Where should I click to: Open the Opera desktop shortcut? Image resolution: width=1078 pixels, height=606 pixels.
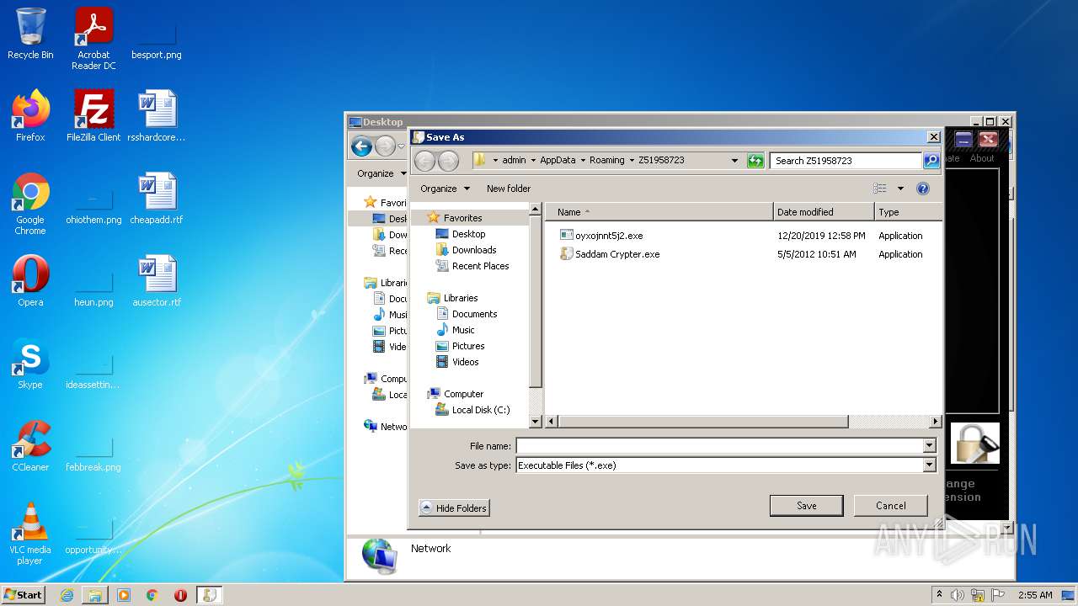30,280
